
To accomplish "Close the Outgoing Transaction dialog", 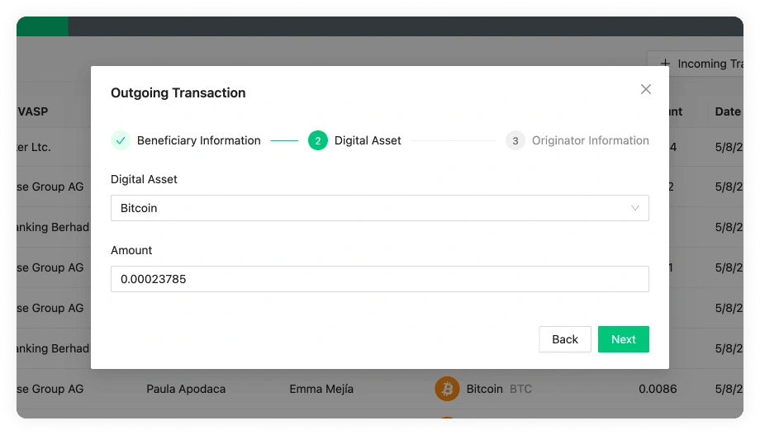I will [646, 89].
